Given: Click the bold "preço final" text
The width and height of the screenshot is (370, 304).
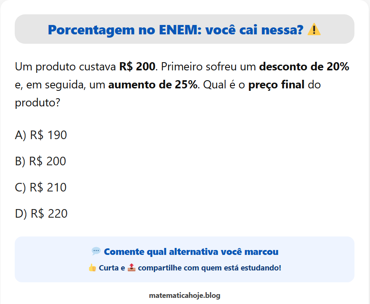Looking at the screenshot, I should (276, 85).
